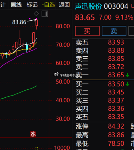Select stock code 003004
This screenshot has height=150, width=134.
click(116, 6)
